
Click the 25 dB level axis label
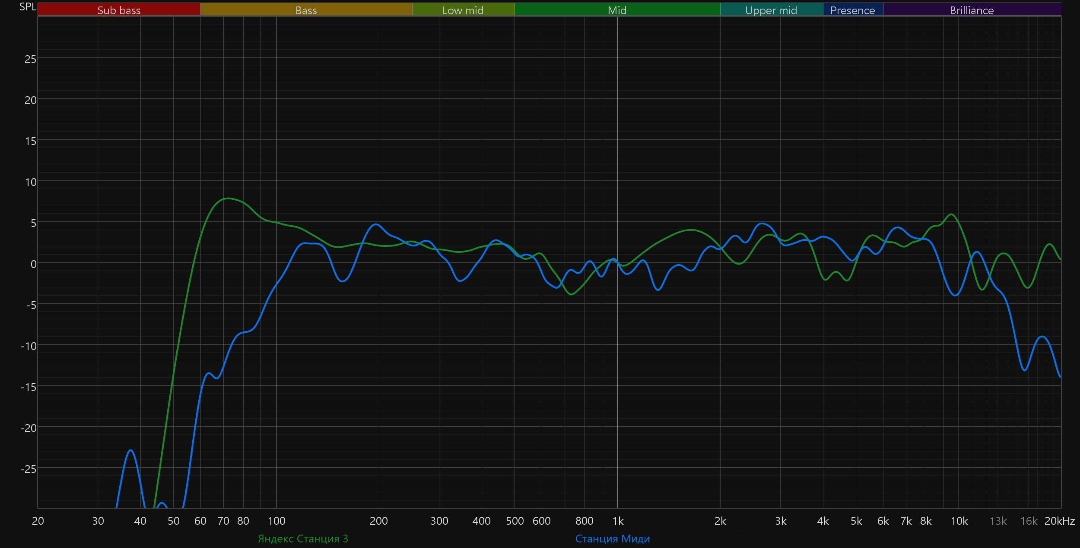(x=30, y=59)
